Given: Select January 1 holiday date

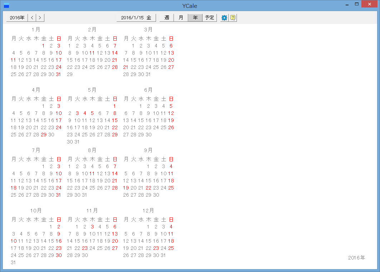Looking at the screenshot, I should click(x=43, y=46).
